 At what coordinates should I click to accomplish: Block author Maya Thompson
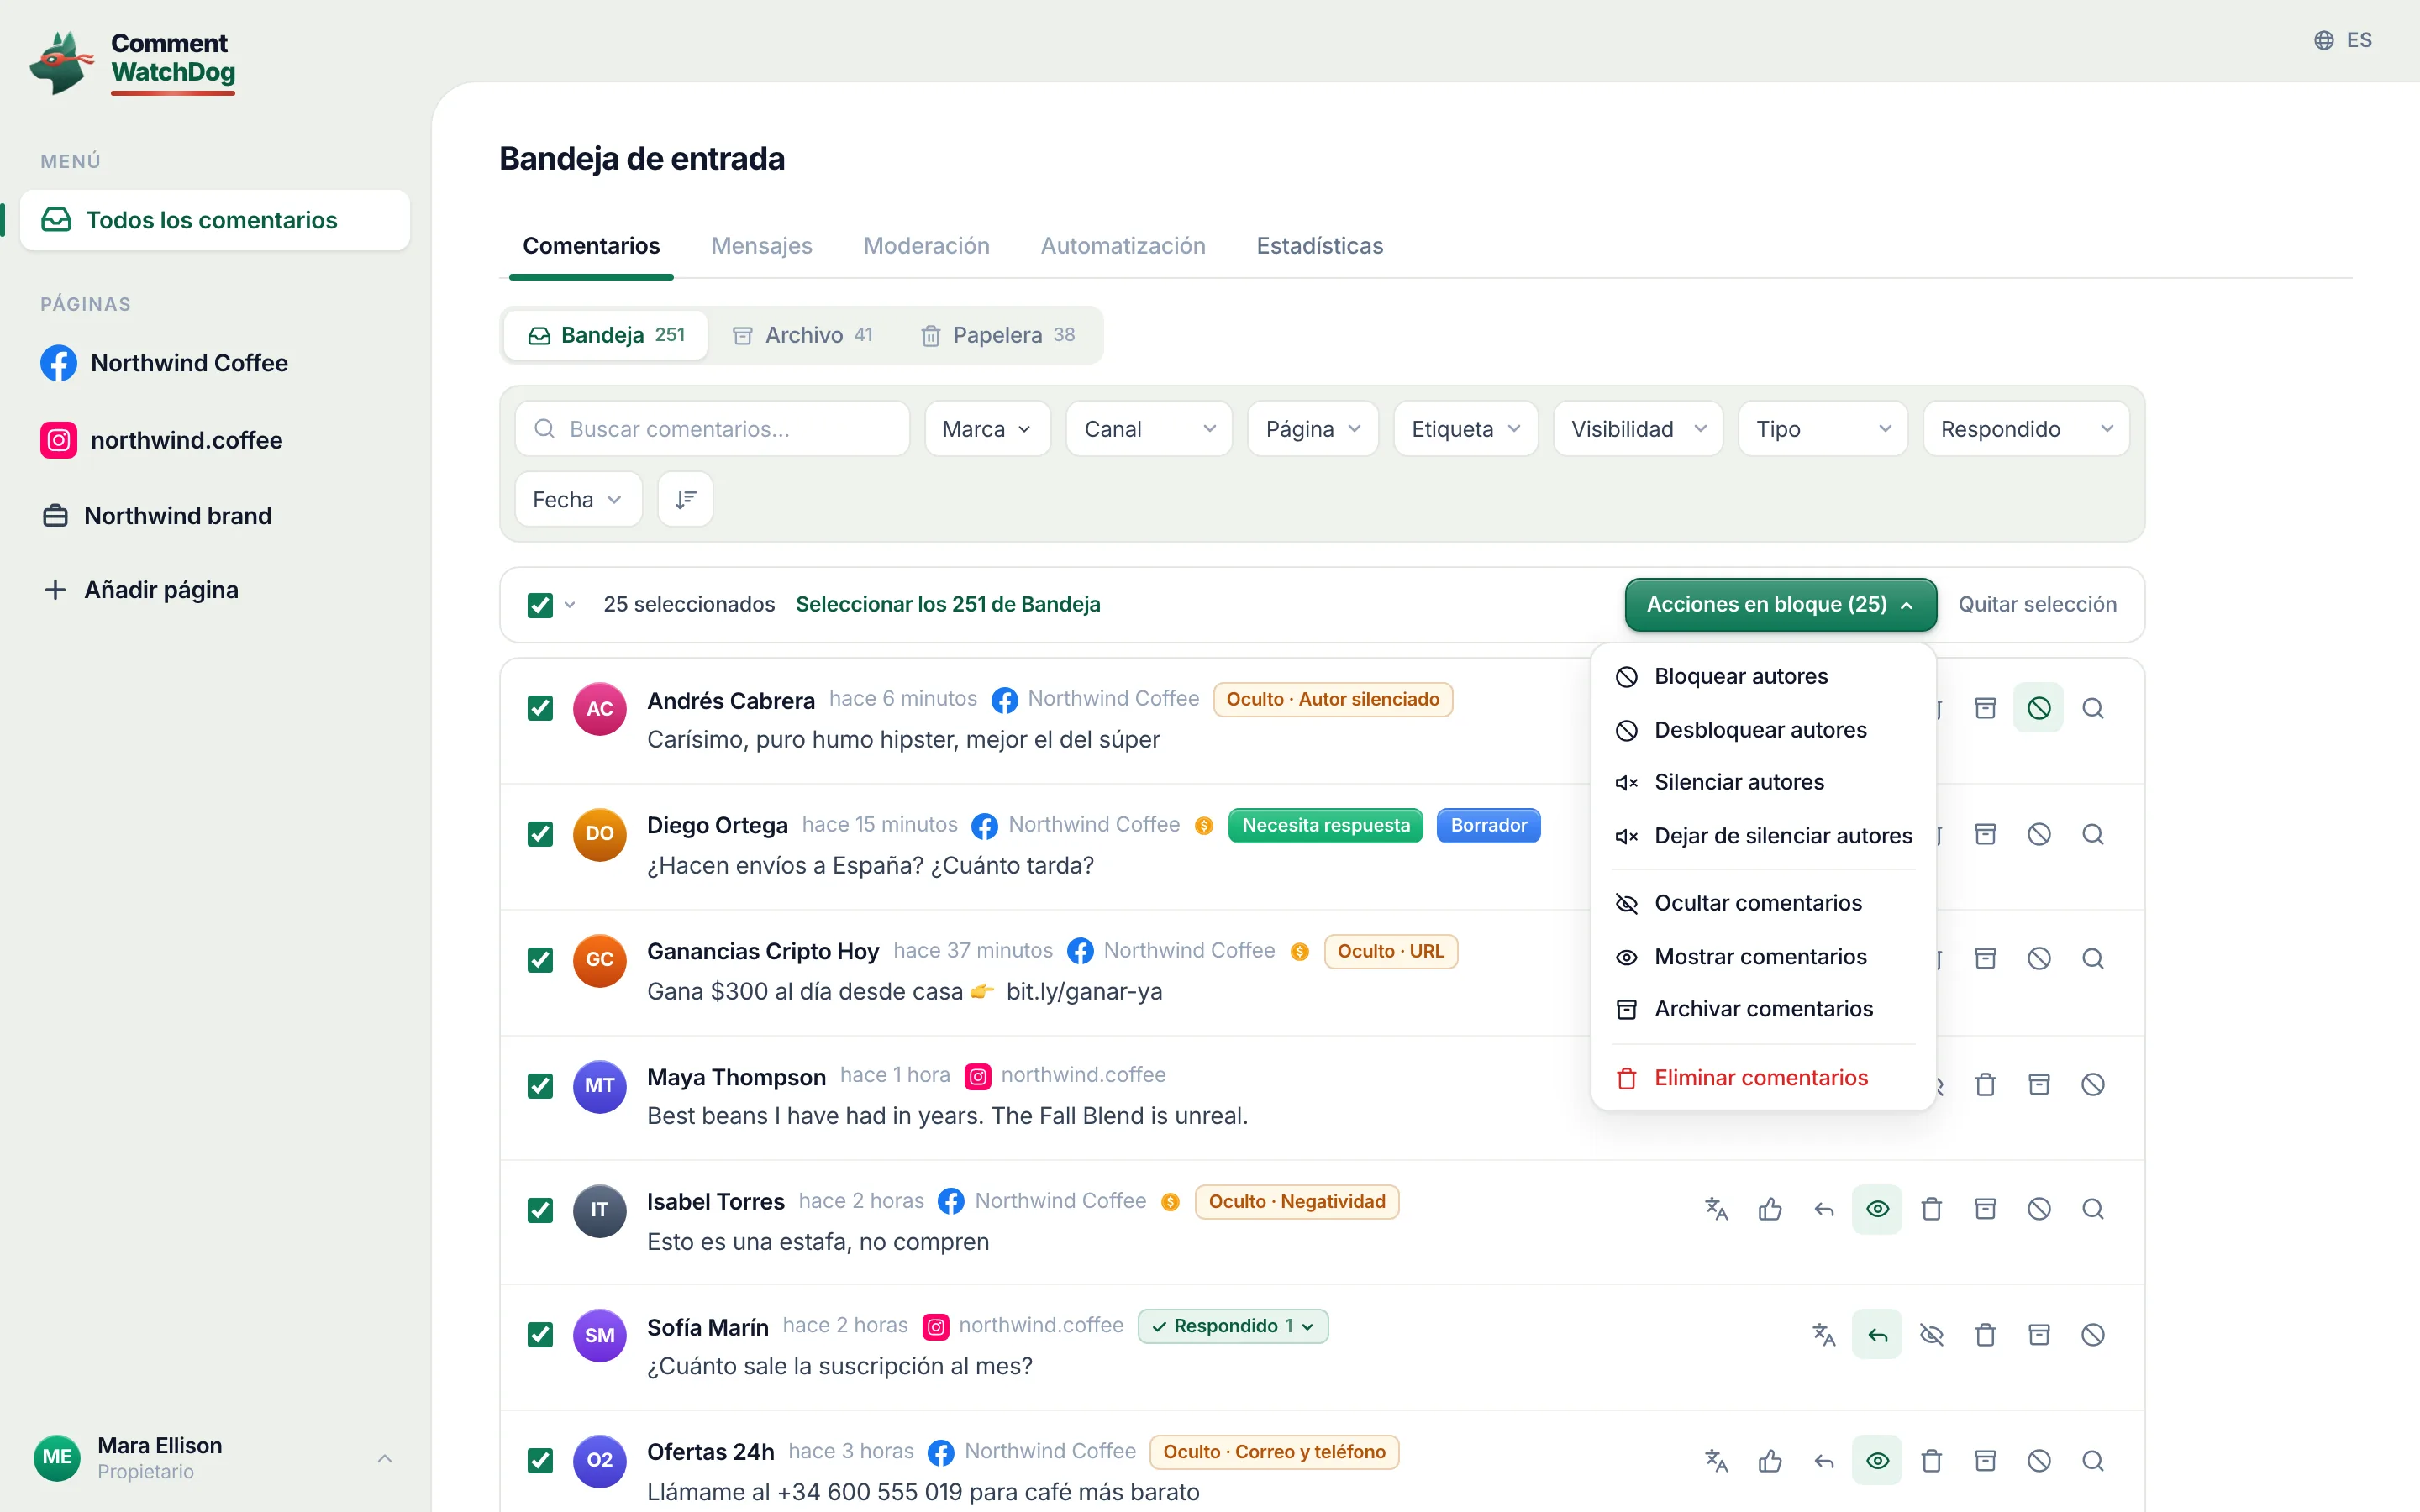pos(2092,1085)
